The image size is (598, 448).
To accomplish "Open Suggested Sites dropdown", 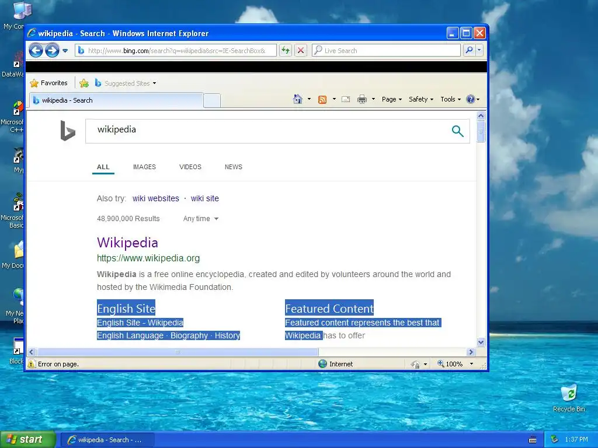I will point(126,83).
